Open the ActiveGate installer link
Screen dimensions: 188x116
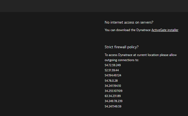(x=165, y=30)
